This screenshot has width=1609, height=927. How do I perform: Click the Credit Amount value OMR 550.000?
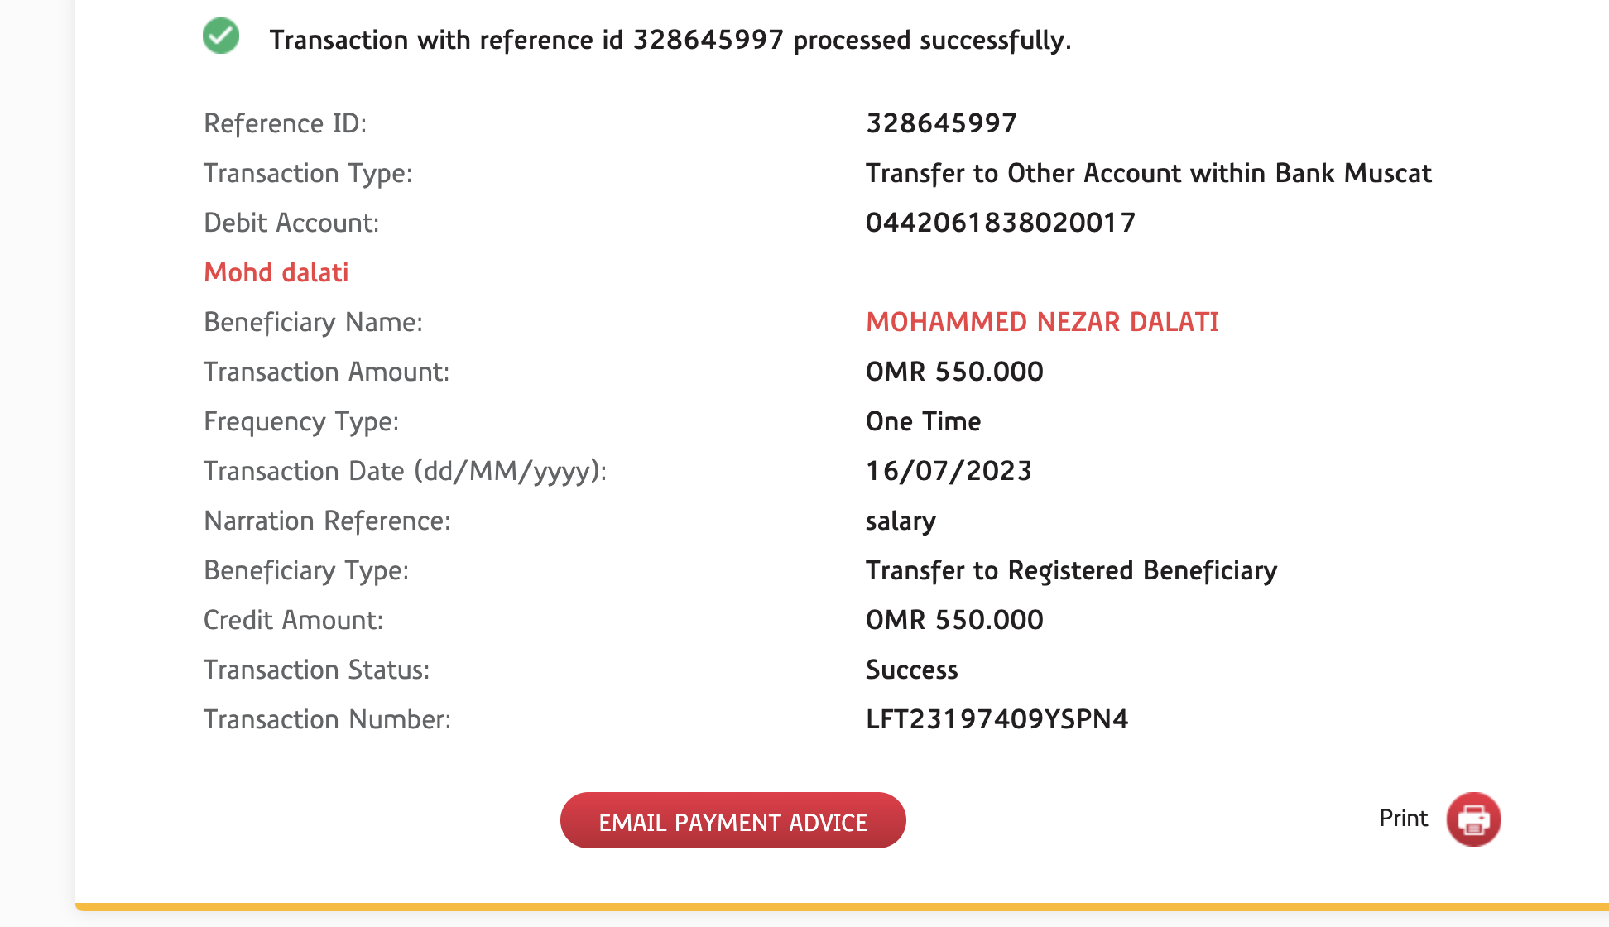pyautogui.click(x=954, y=620)
